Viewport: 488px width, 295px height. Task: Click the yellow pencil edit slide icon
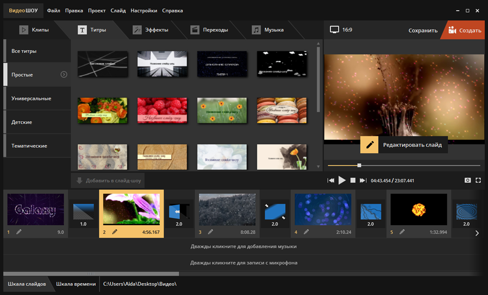pos(370,145)
